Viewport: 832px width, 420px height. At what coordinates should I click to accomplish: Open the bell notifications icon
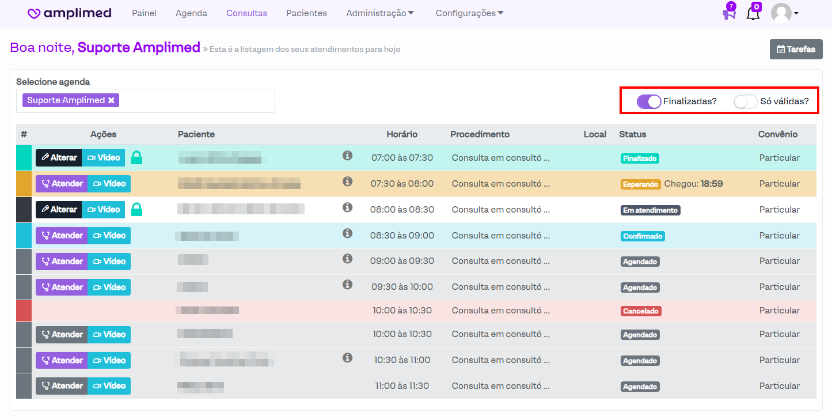pyautogui.click(x=753, y=14)
